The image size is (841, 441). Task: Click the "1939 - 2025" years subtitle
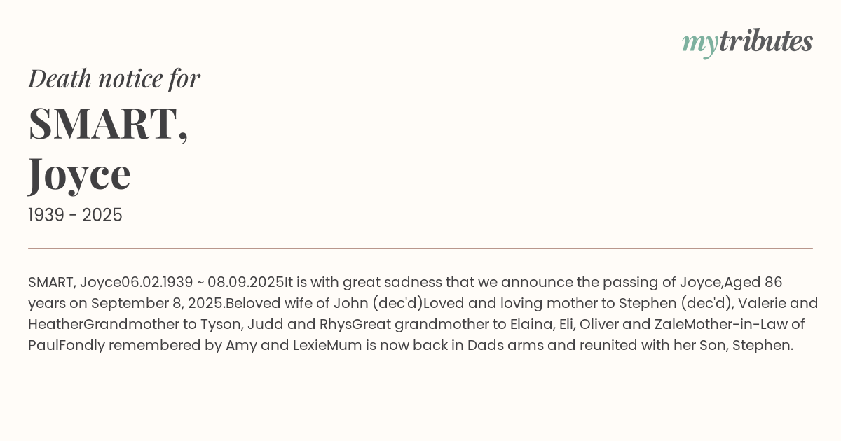[x=75, y=216]
